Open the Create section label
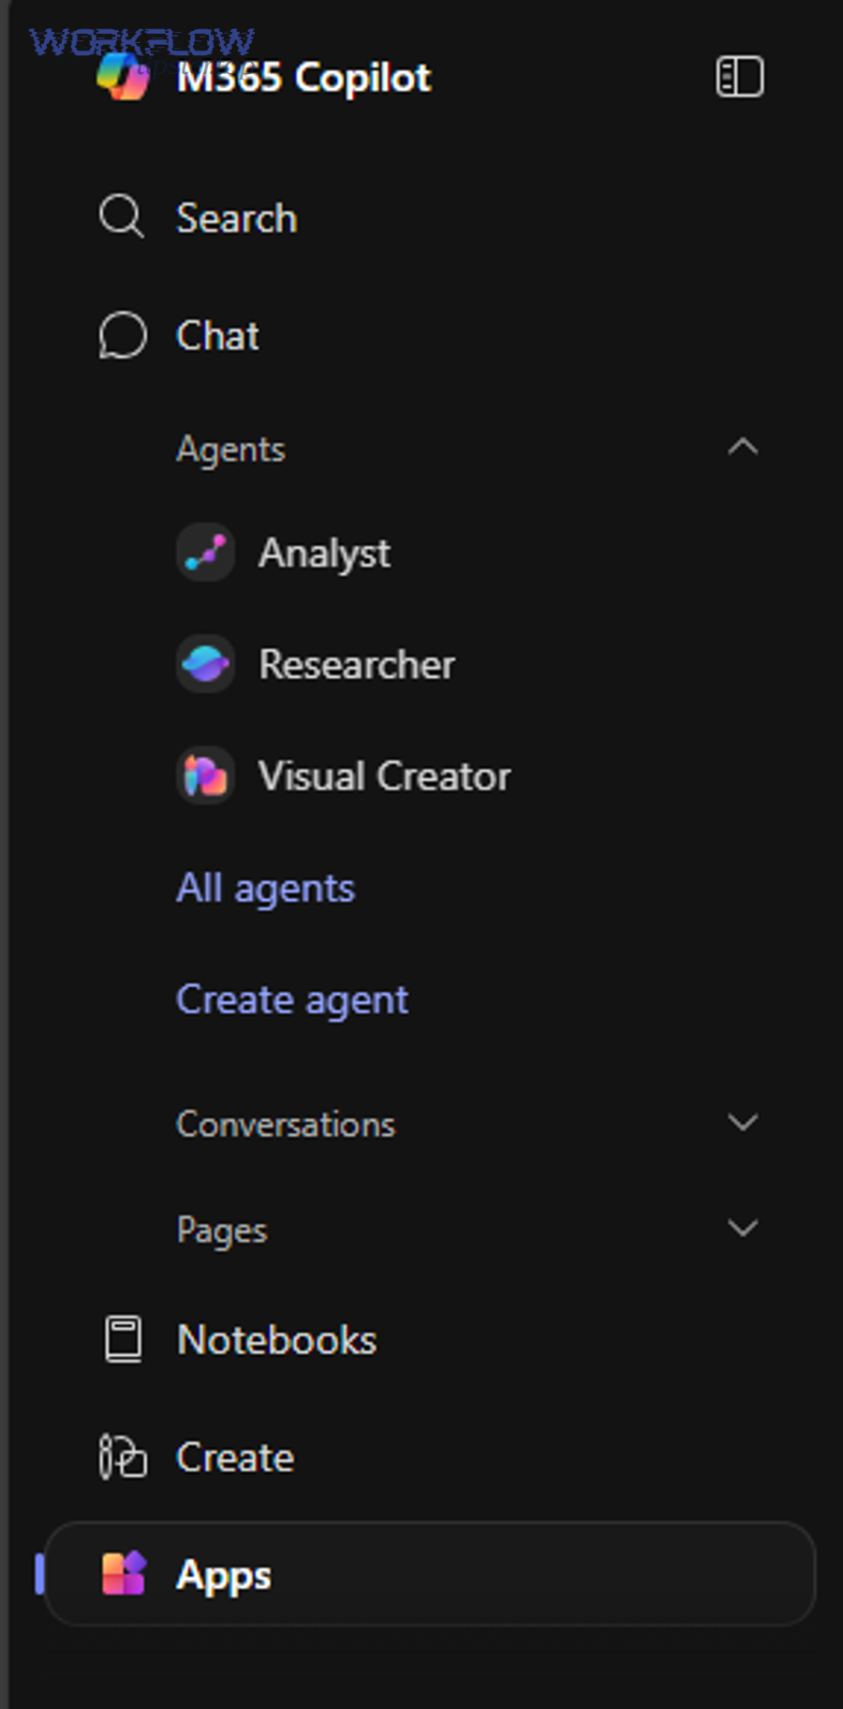This screenshot has width=843, height=1709. tap(235, 1458)
